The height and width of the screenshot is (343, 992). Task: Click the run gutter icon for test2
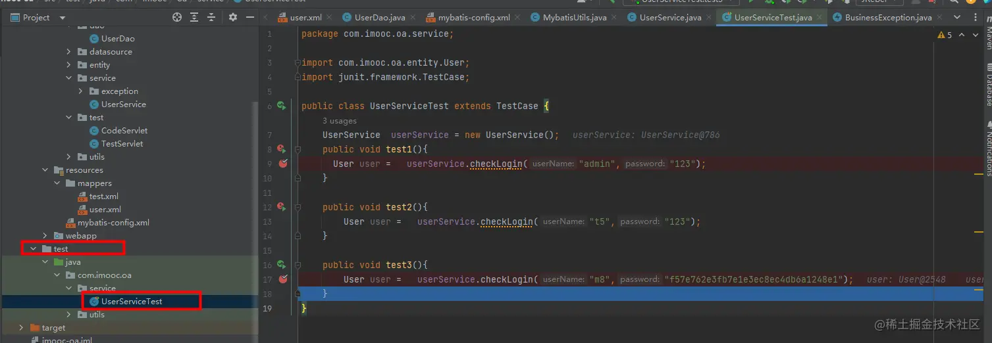point(281,207)
